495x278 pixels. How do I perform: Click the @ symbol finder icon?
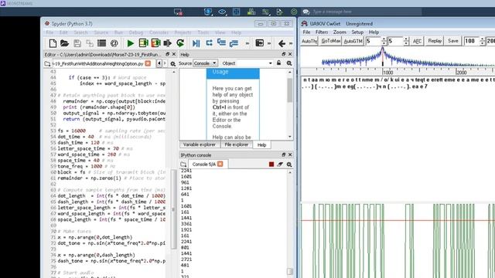pyautogui.click(x=114, y=43)
